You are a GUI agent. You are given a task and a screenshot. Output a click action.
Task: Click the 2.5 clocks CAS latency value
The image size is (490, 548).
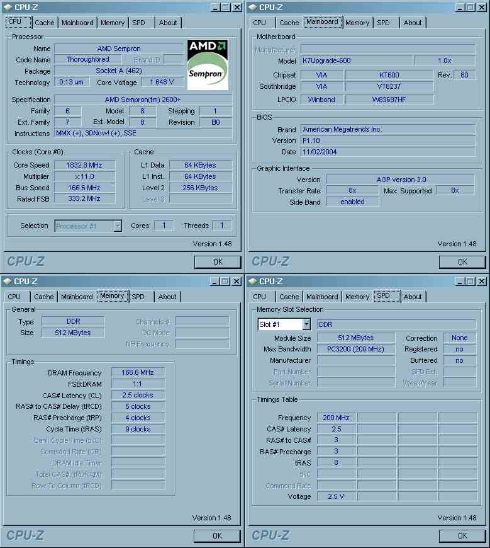pos(138,396)
